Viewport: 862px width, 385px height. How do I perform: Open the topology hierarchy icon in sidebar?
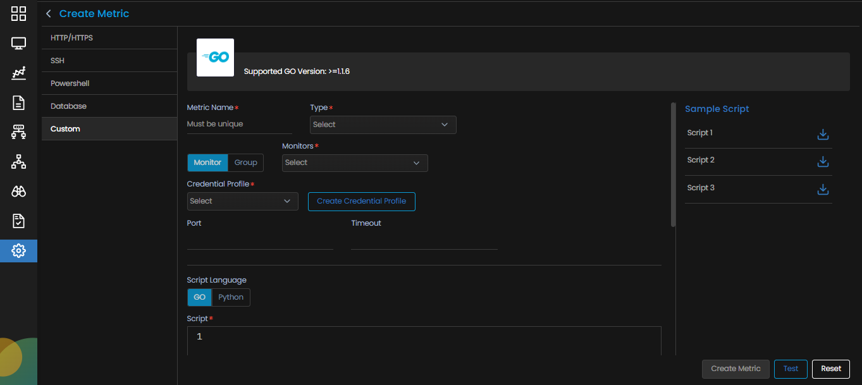(18, 162)
